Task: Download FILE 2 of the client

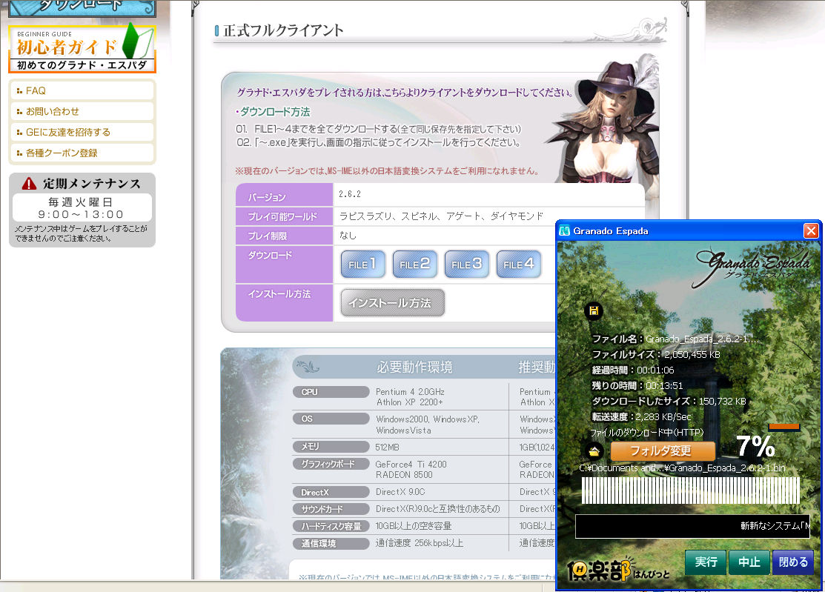Action: pyautogui.click(x=414, y=264)
